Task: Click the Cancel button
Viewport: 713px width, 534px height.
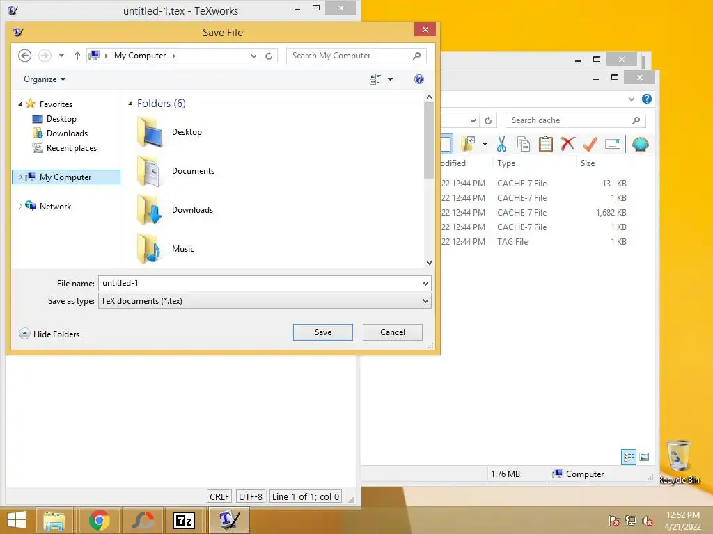Action: [x=393, y=332]
